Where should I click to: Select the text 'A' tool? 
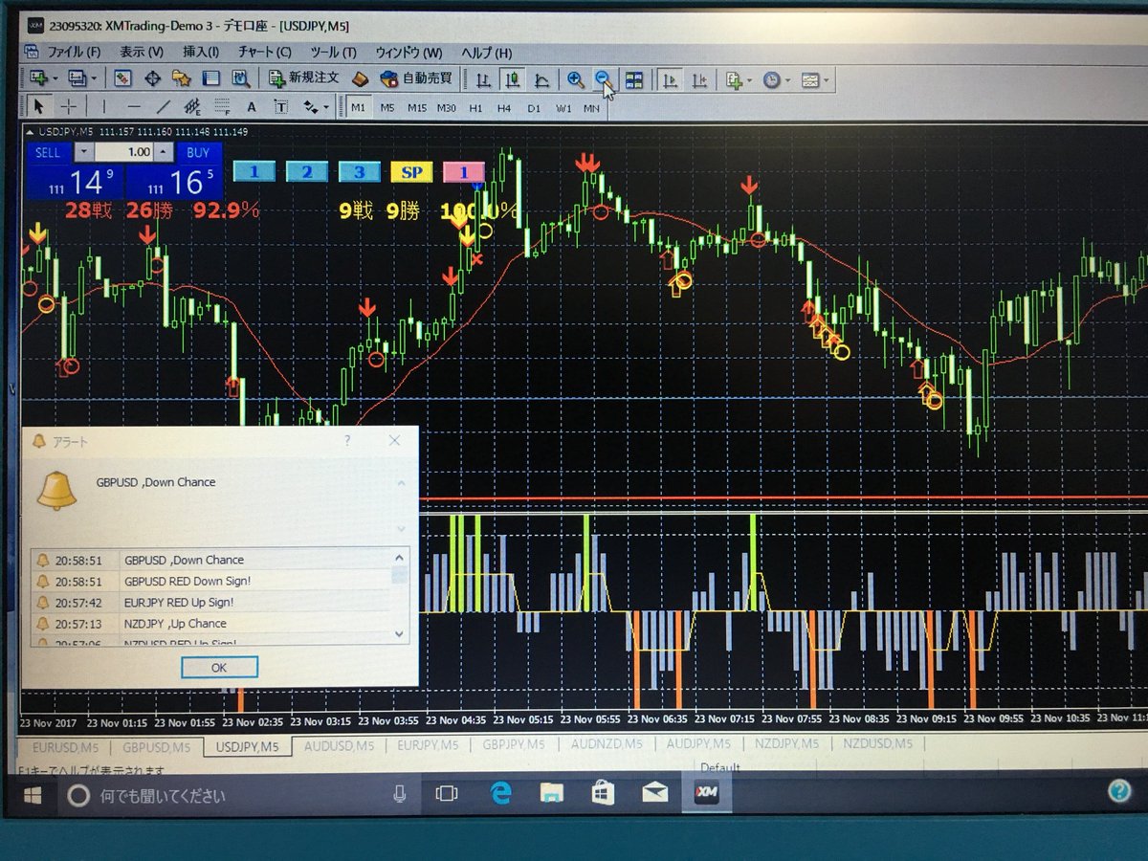(252, 107)
